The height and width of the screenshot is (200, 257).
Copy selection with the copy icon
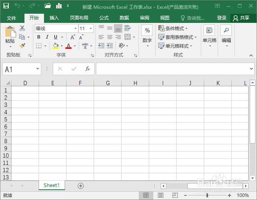click(x=22, y=37)
